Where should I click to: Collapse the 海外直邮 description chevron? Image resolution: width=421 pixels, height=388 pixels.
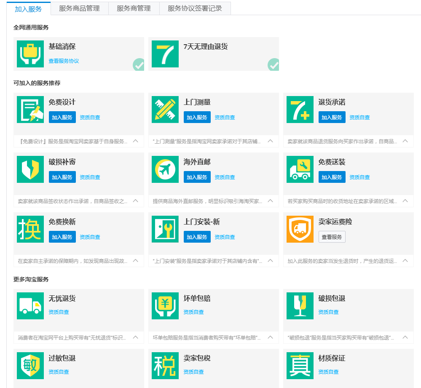tap(271, 201)
